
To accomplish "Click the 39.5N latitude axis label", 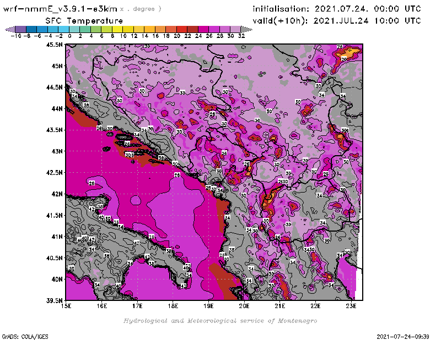I will click(x=54, y=301).
